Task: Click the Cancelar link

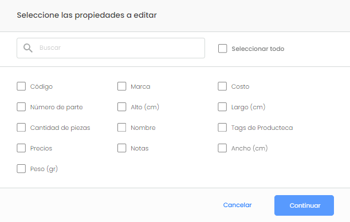Action: [237, 205]
